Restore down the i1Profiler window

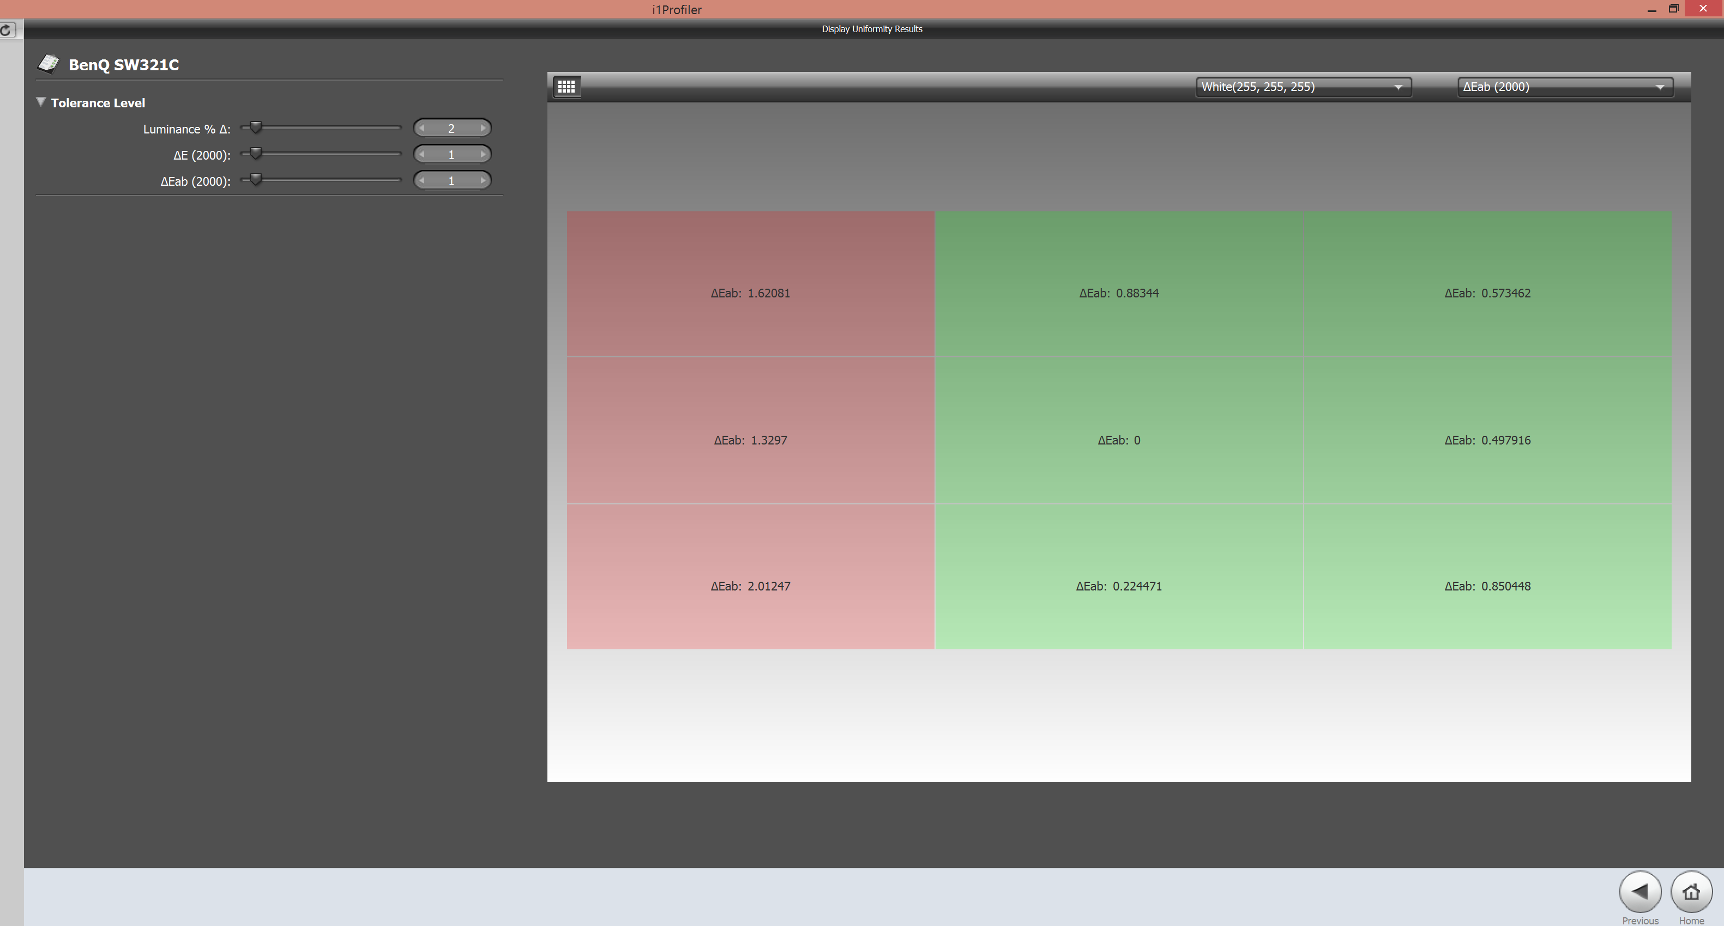pos(1673,9)
